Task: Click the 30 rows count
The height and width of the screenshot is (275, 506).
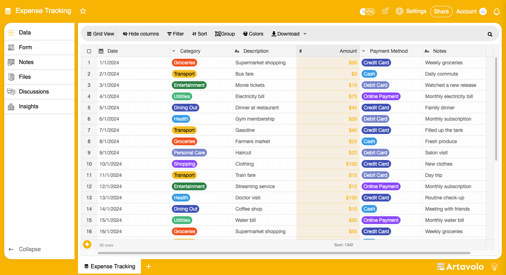Action: point(106,245)
